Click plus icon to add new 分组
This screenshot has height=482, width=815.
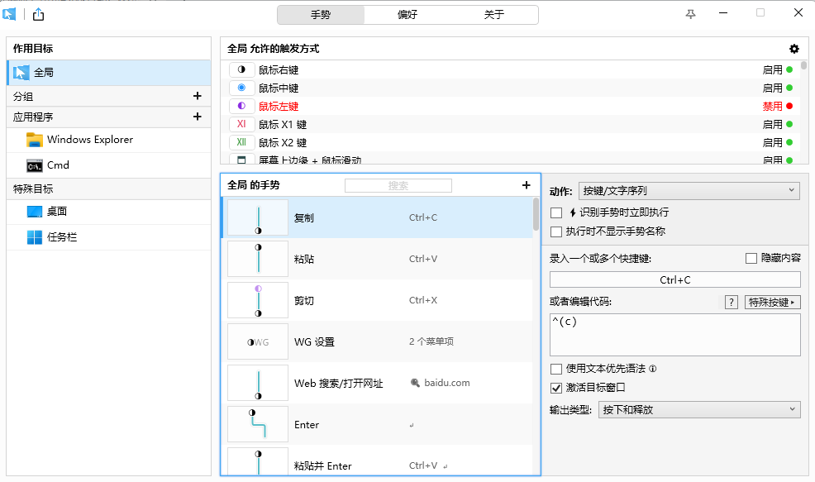pyautogui.click(x=197, y=96)
